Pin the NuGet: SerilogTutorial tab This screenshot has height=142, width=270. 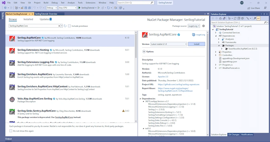(30, 14)
